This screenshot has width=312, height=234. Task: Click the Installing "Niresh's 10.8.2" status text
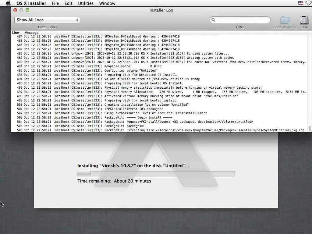[x=133, y=166]
